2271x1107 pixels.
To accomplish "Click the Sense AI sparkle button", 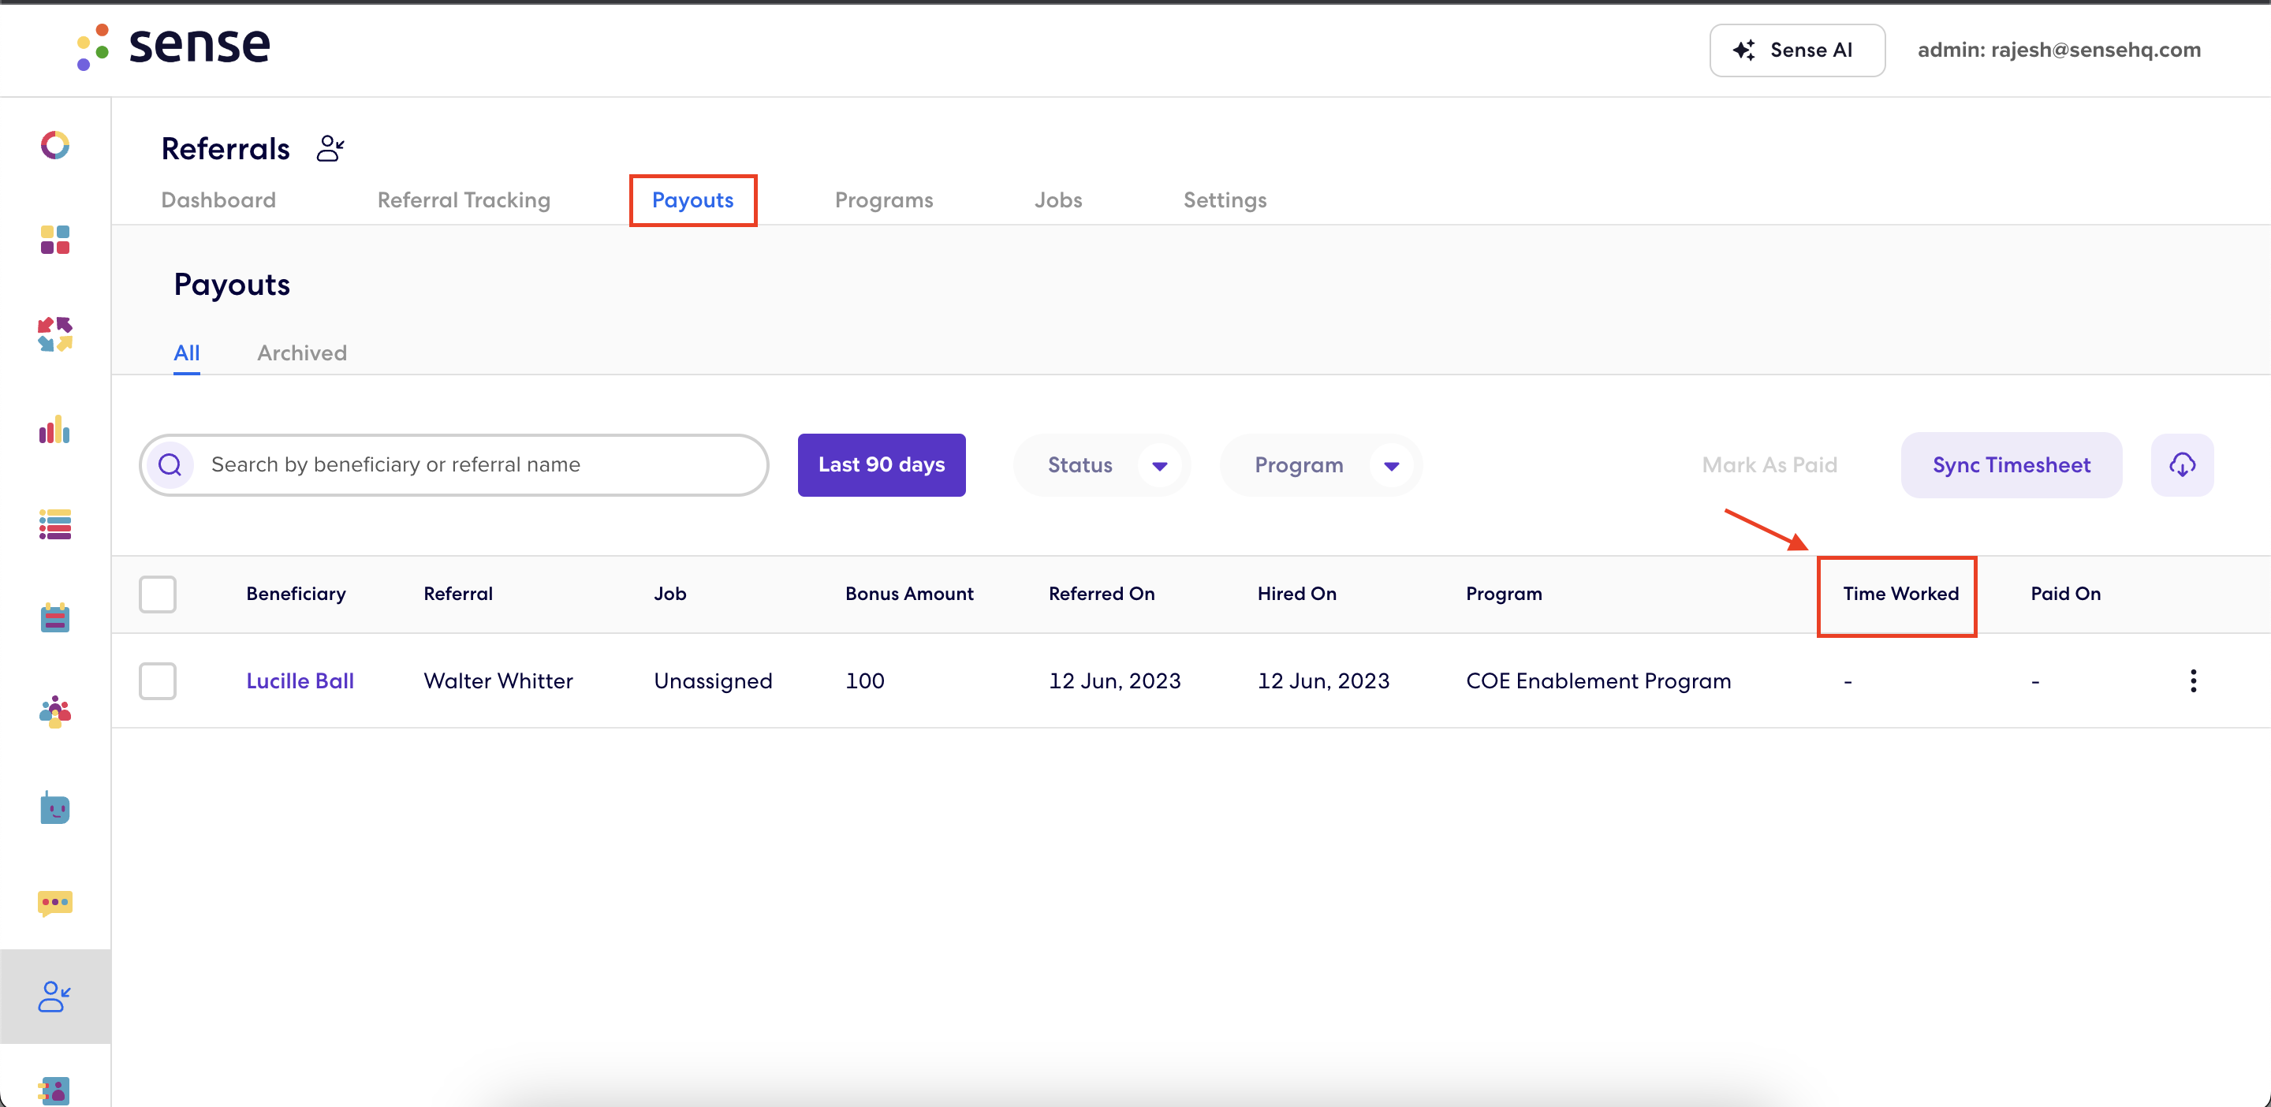I will coord(1797,50).
